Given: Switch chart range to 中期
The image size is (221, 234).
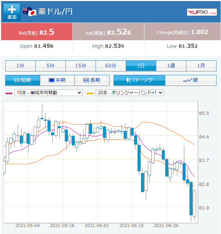Looking at the screenshot, I should pos(57,80).
